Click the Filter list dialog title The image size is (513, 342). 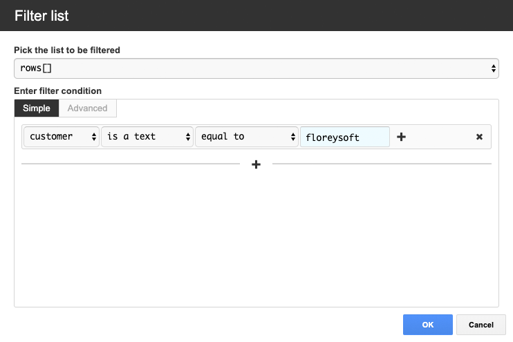(x=41, y=16)
